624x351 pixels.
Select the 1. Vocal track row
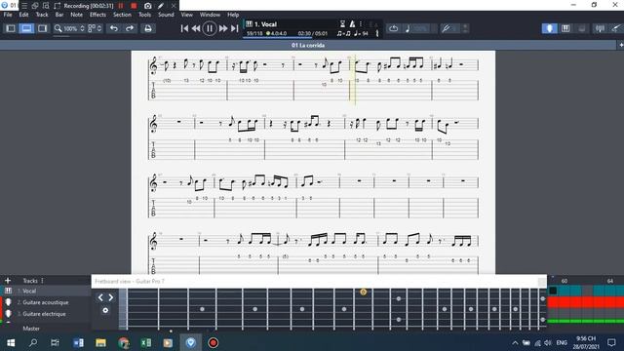(46, 291)
